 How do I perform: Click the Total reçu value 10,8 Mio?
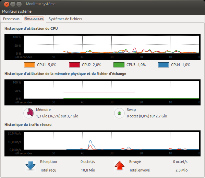click(x=88, y=170)
